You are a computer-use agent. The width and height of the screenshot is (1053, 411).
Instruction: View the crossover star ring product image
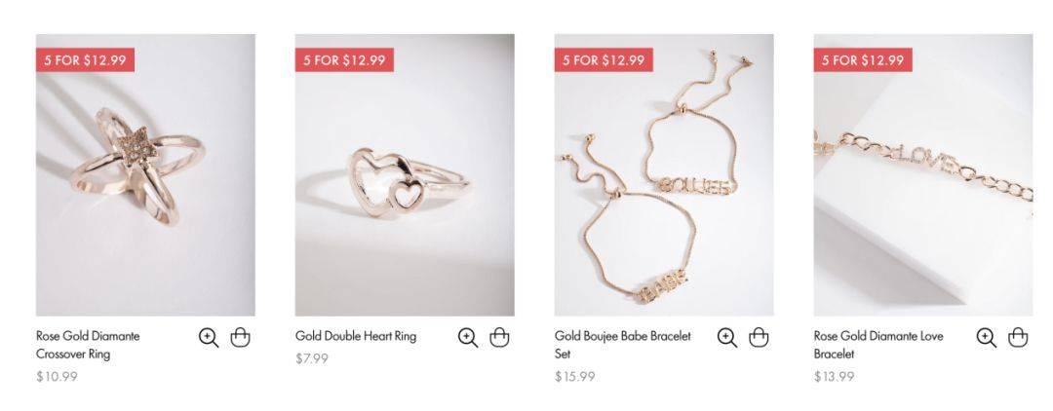[145, 175]
